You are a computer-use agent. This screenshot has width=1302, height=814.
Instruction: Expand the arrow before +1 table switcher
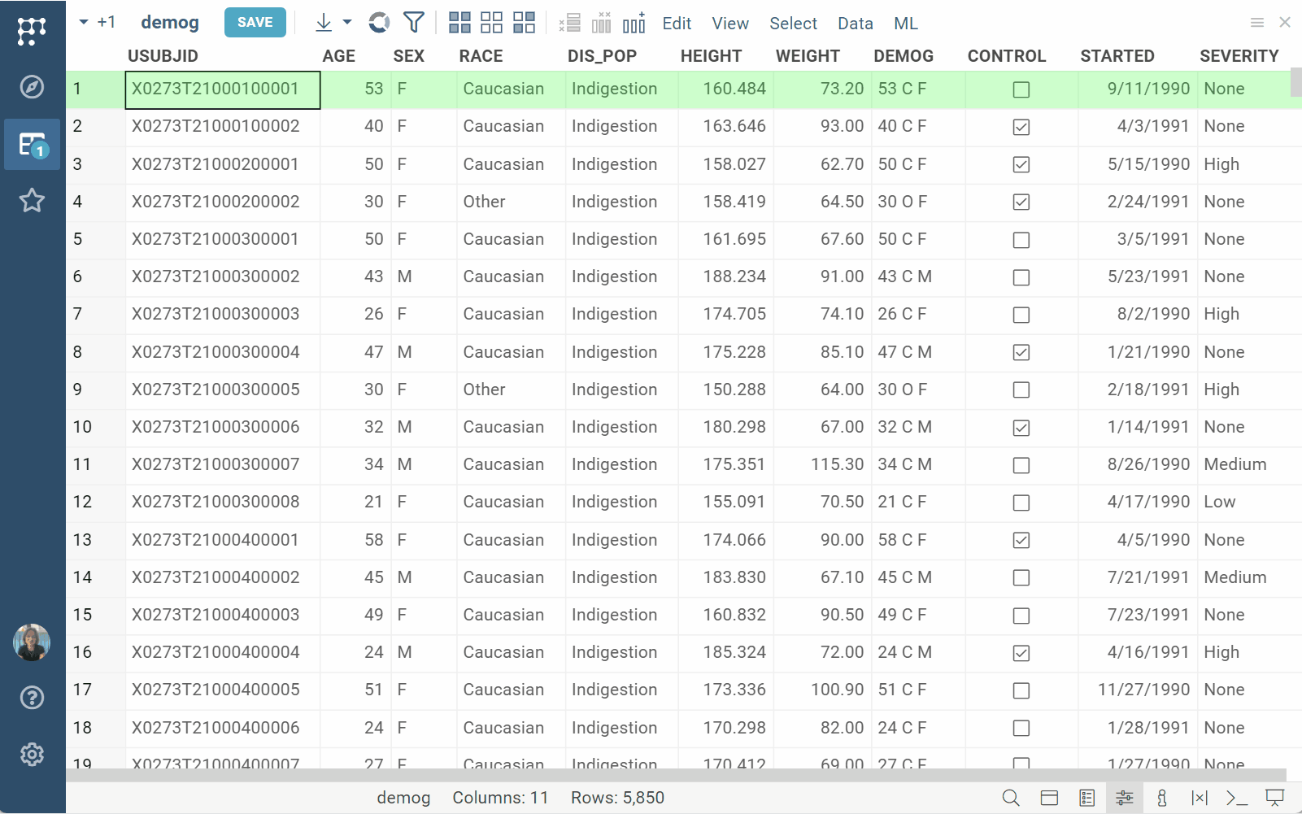click(83, 23)
